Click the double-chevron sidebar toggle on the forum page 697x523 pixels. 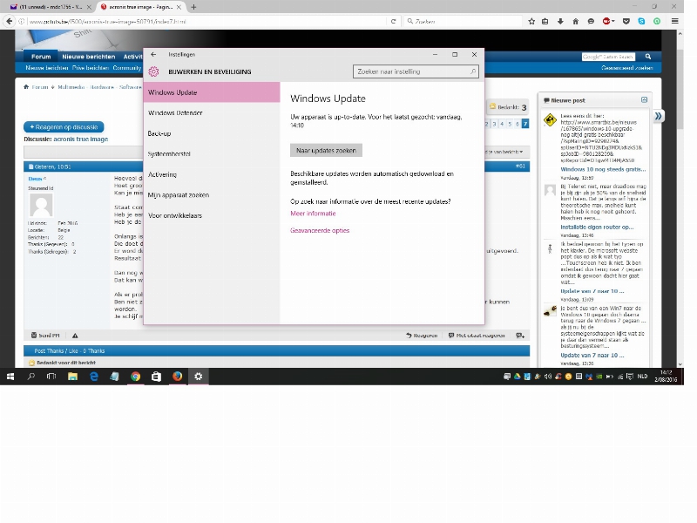click(659, 116)
